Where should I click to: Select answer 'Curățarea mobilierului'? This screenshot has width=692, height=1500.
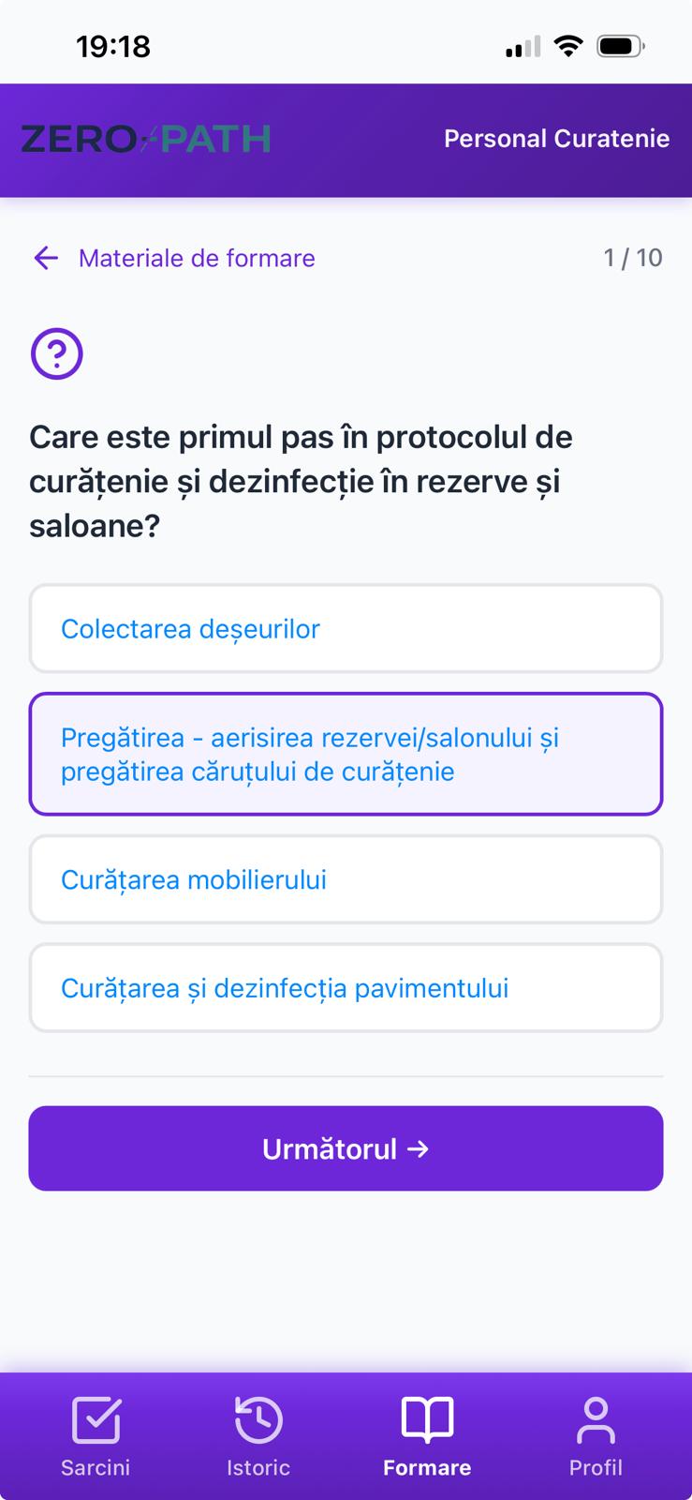click(346, 879)
